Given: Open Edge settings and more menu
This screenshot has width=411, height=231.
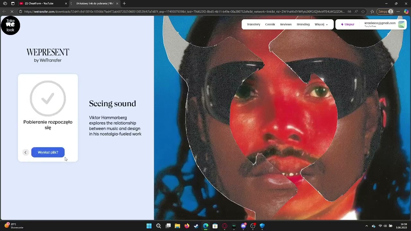Looking at the screenshot, I should (398, 12).
